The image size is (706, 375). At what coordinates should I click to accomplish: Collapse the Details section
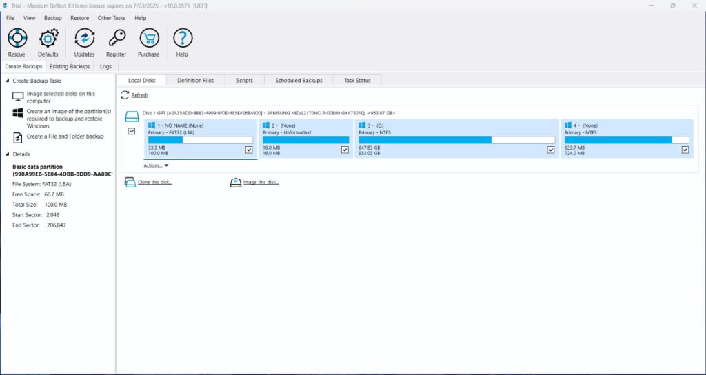pyautogui.click(x=7, y=154)
